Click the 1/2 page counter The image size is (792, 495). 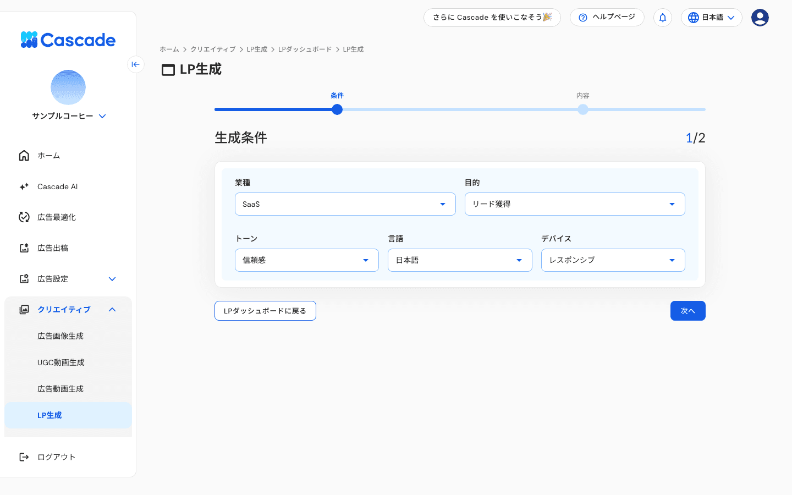696,137
